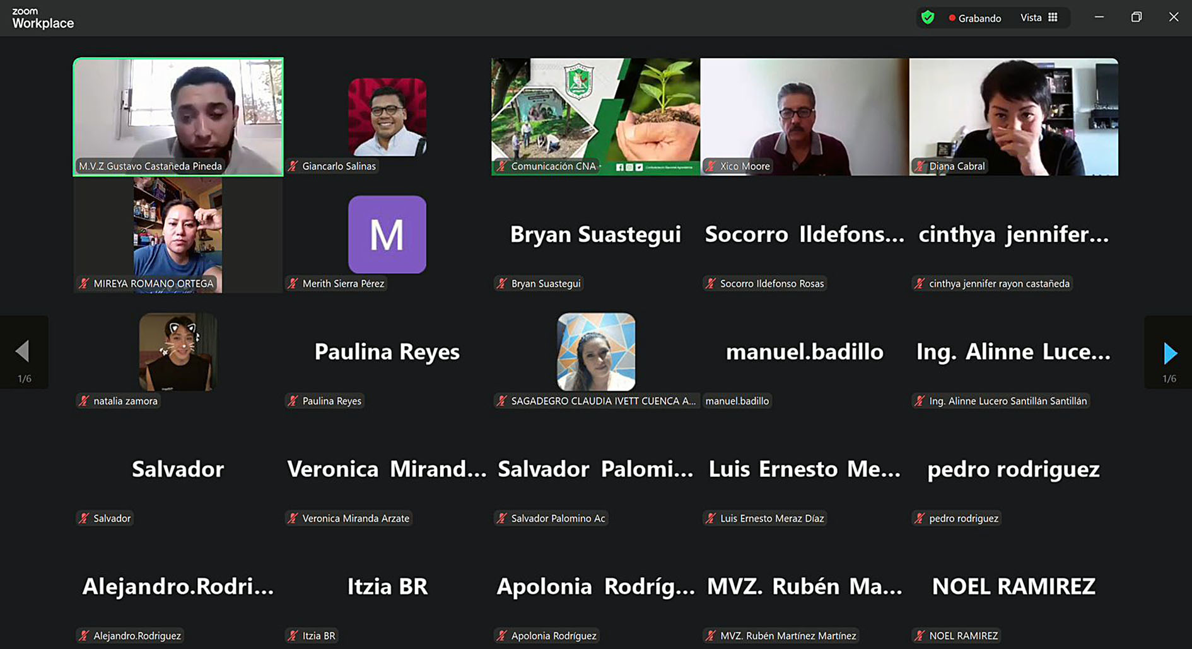Click muted mic icon for Bryan Suastegui
The height and width of the screenshot is (649, 1192).
pyautogui.click(x=502, y=284)
